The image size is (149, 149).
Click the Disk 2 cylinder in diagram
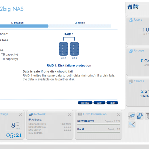click(x=74, y=49)
